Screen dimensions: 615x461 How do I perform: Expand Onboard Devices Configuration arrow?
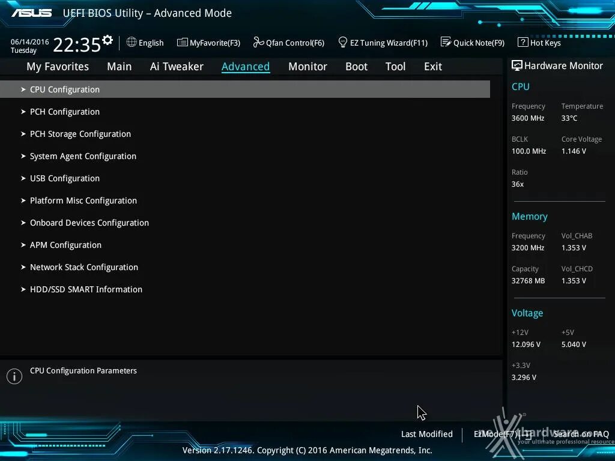(x=23, y=223)
